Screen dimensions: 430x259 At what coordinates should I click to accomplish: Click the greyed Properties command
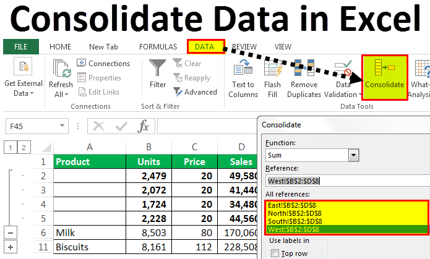[x=99, y=78]
